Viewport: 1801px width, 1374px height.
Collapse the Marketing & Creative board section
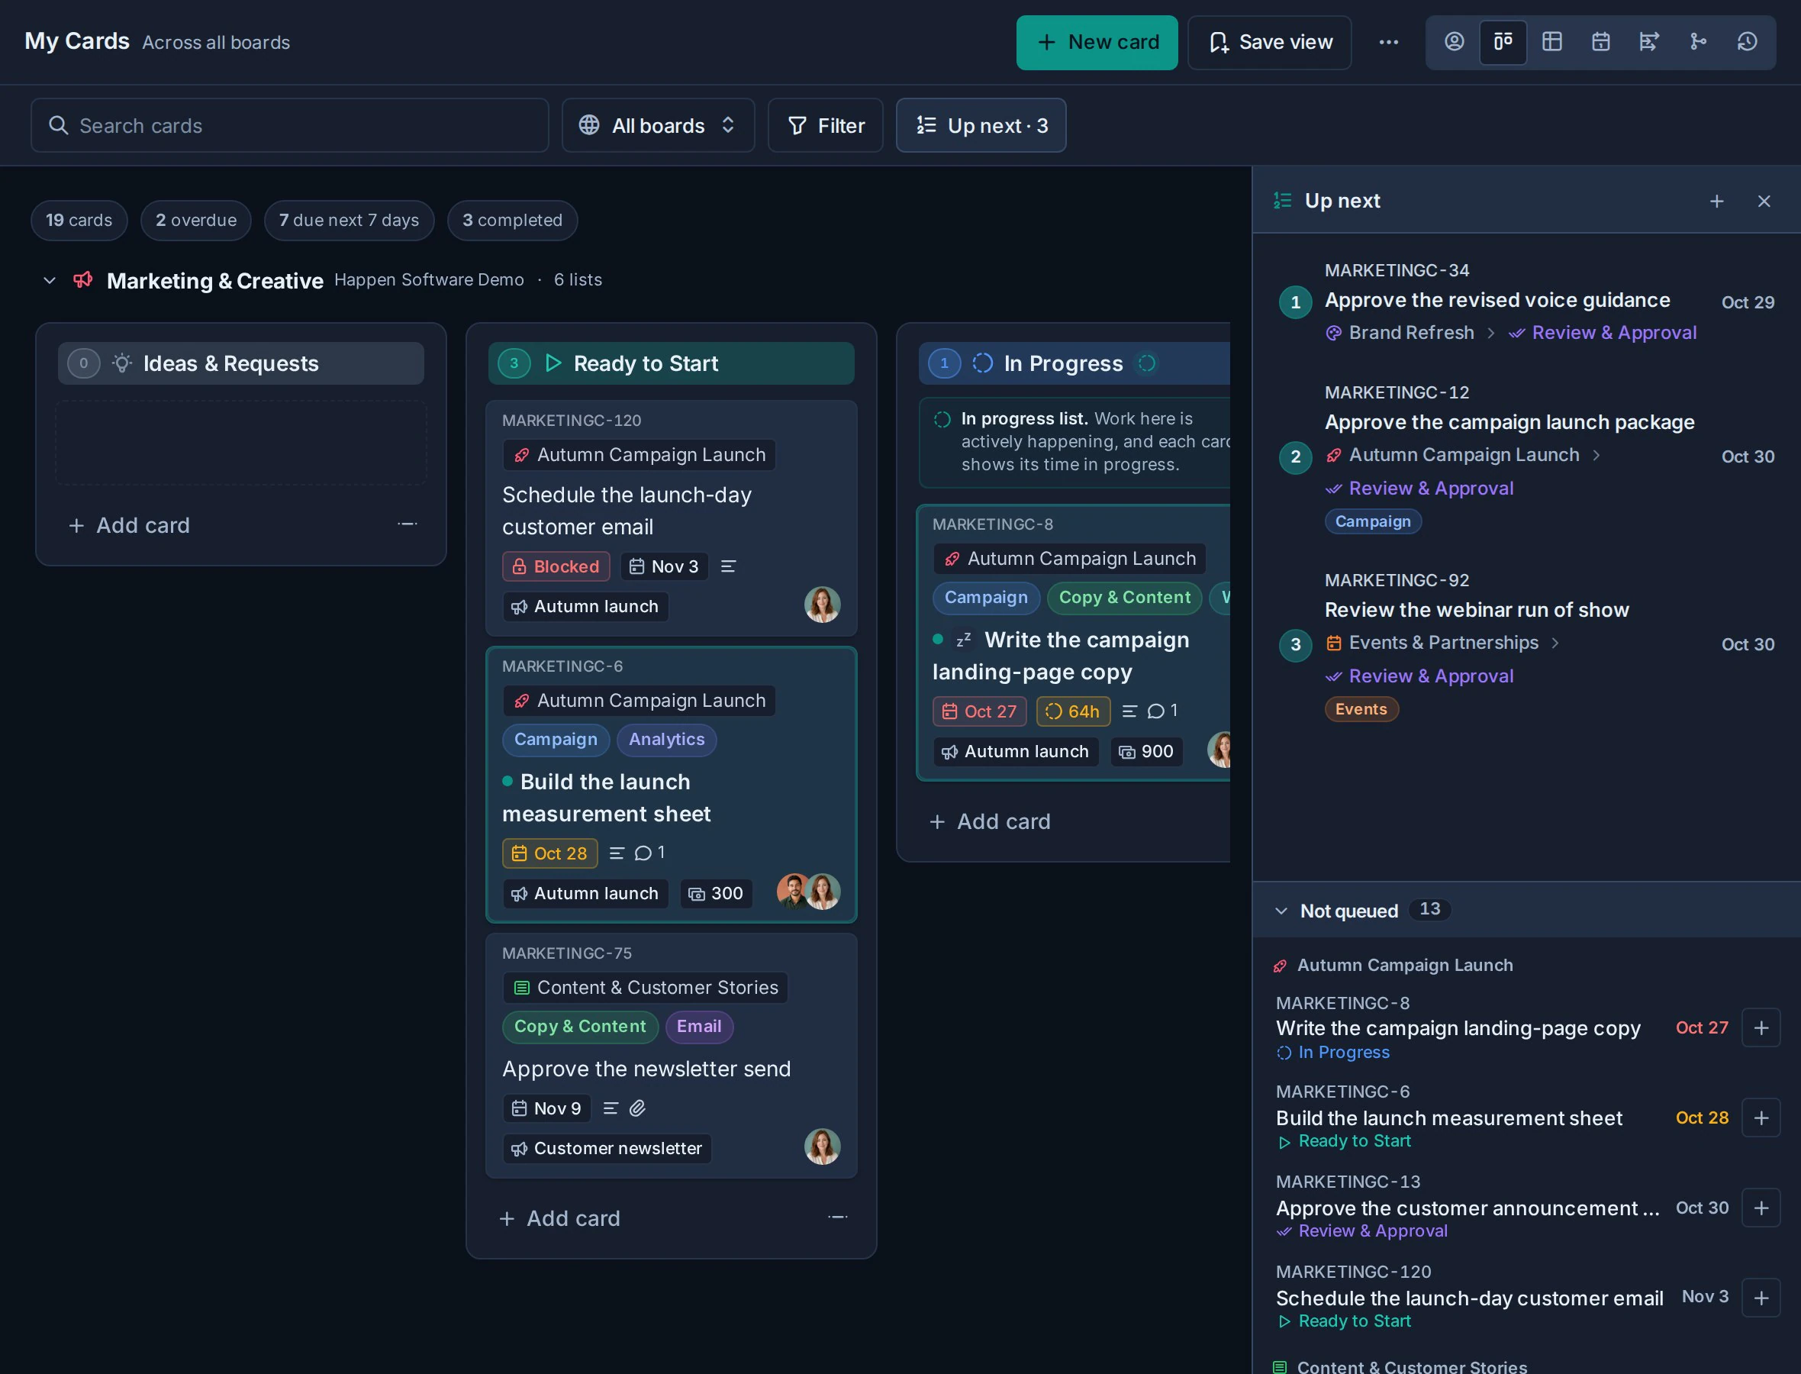tap(49, 281)
